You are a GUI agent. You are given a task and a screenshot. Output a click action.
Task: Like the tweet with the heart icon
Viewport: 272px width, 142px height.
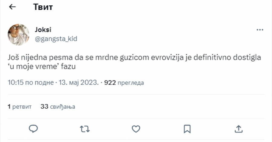pos(136,129)
